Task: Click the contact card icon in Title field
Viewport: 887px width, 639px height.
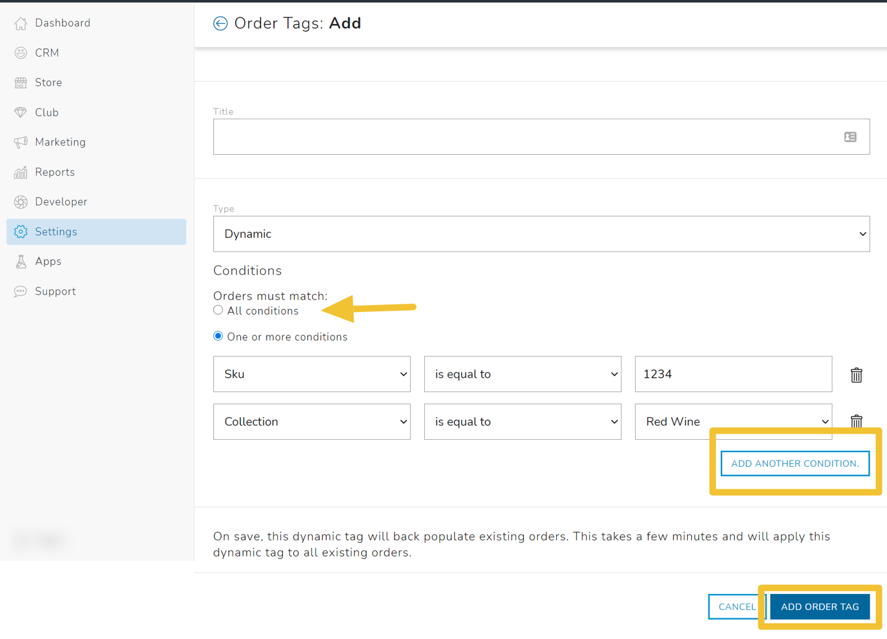Action: (850, 137)
